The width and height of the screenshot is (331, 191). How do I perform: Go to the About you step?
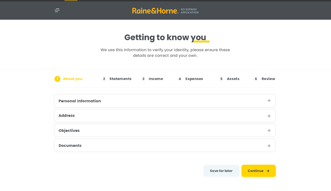click(x=73, y=79)
